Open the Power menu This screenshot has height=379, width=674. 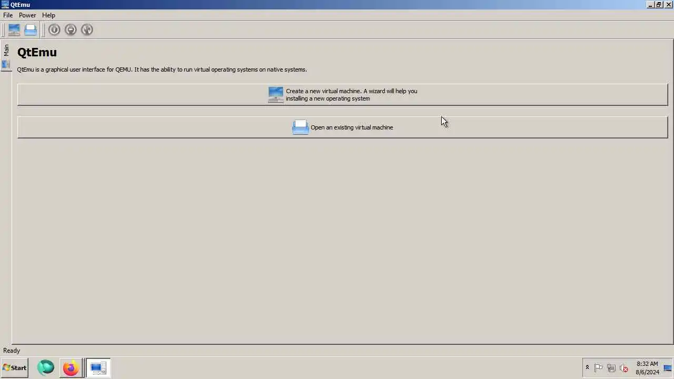click(x=27, y=15)
